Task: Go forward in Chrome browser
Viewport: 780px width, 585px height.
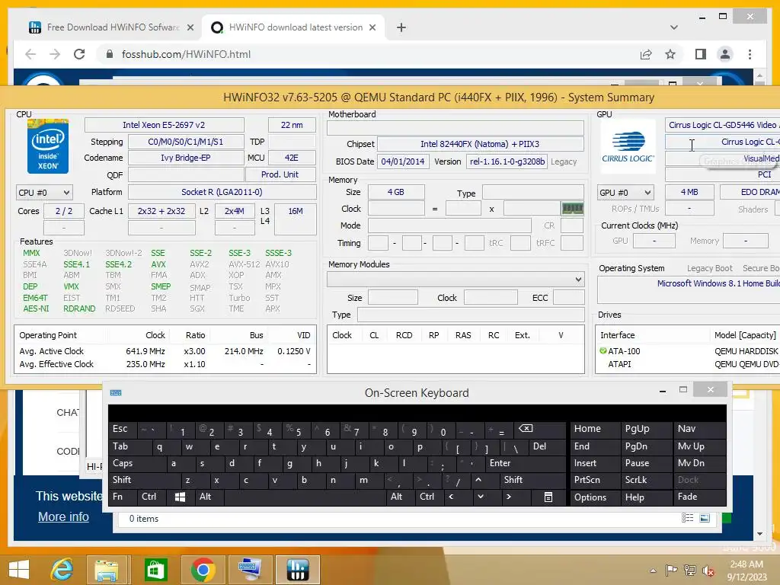Action: (55, 54)
